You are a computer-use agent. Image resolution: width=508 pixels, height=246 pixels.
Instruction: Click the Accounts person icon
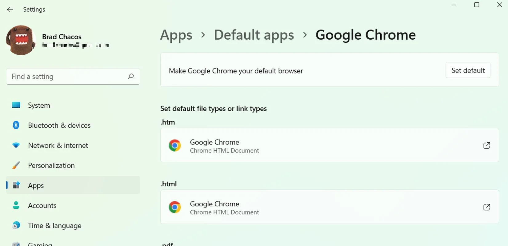click(16, 205)
